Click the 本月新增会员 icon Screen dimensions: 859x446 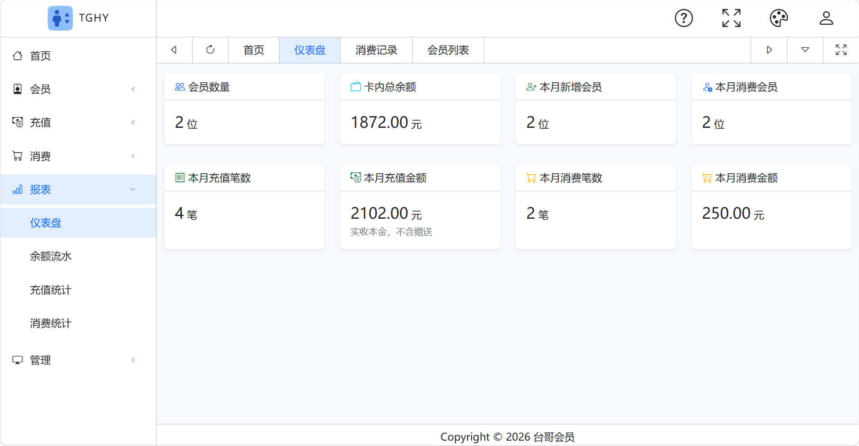(531, 87)
